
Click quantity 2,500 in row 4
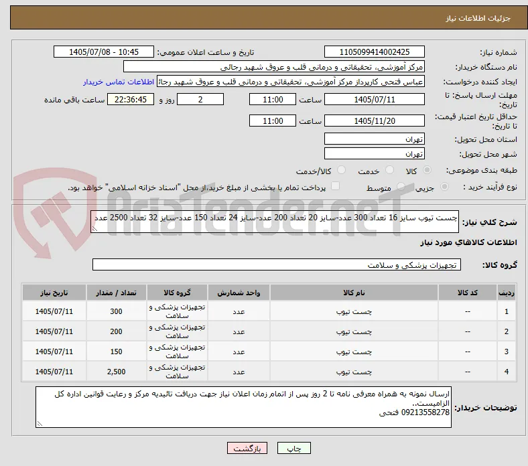tap(116, 372)
